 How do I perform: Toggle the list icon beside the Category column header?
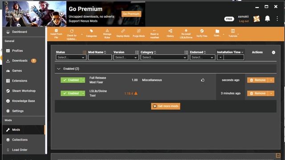(x=186, y=52)
